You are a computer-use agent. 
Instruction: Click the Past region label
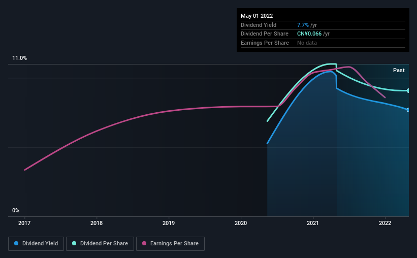(x=399, y=70)
